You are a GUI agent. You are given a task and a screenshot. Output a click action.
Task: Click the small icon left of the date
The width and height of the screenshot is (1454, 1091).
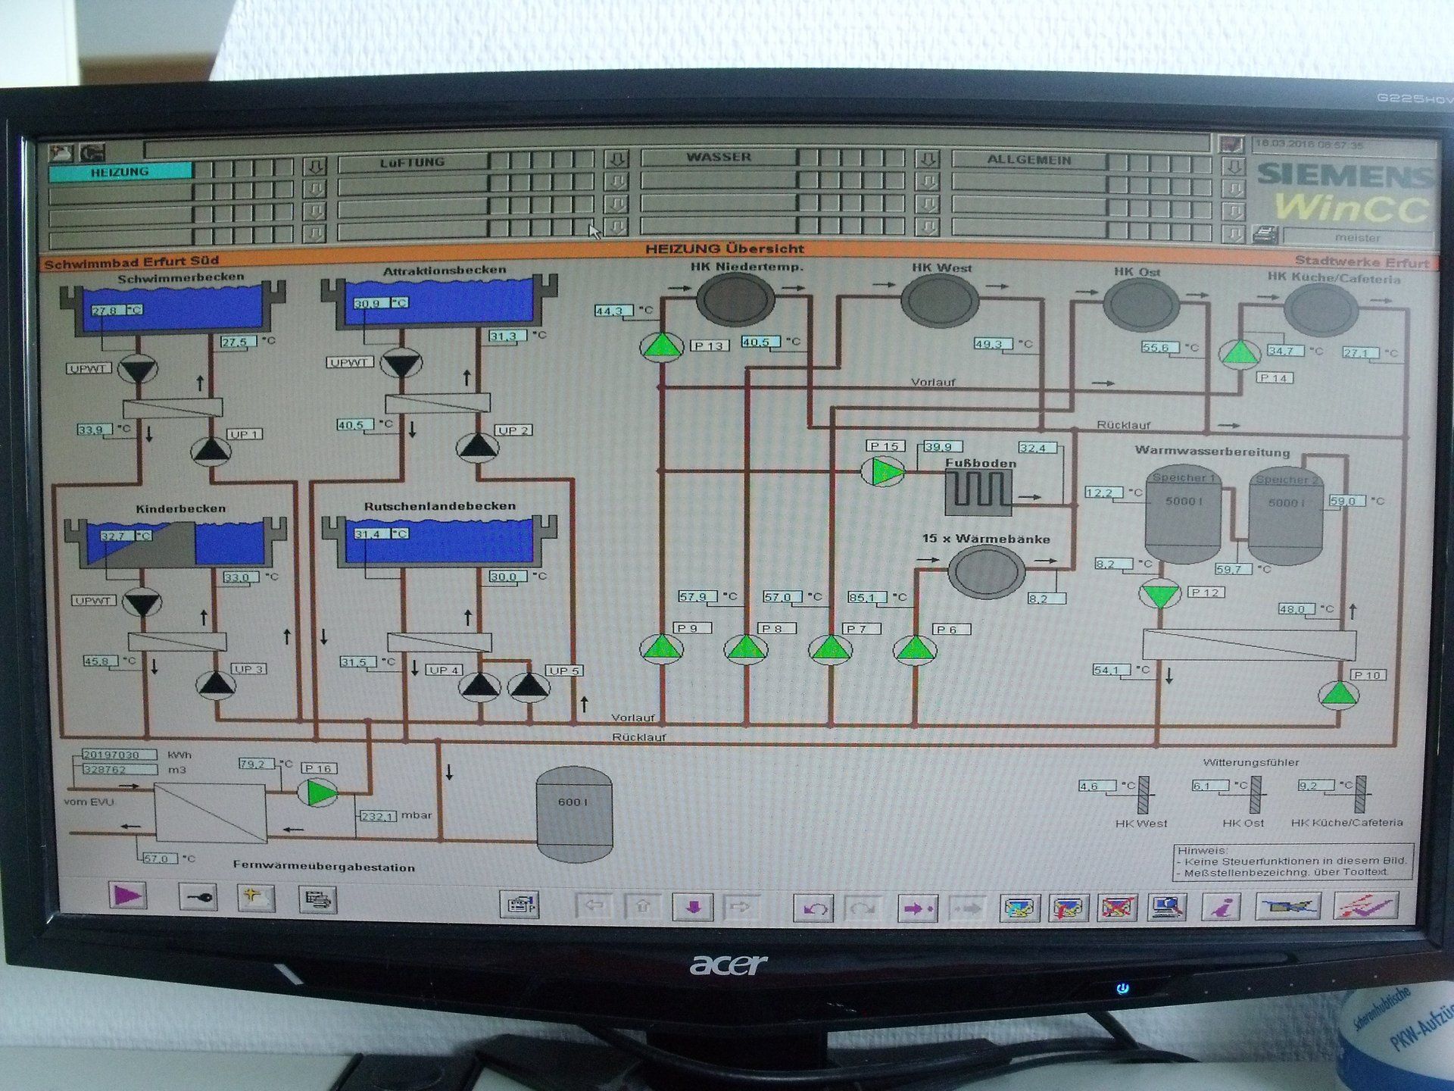[1232, 144]
